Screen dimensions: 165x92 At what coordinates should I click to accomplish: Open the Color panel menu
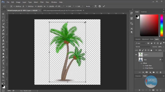163,12
